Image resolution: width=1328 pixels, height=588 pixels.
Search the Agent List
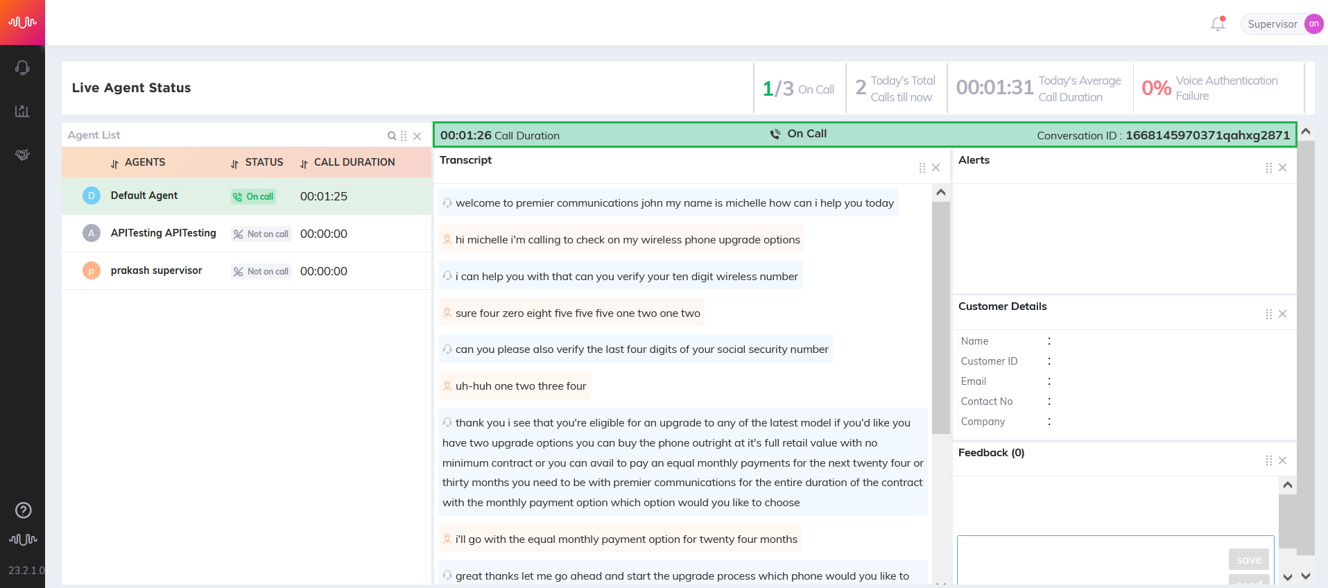[392, 136]
